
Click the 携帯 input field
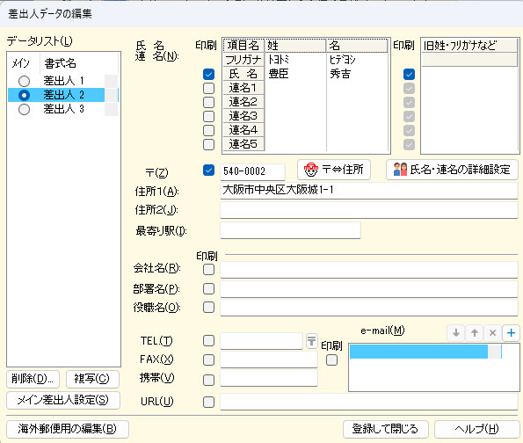[x=269, y=378]
